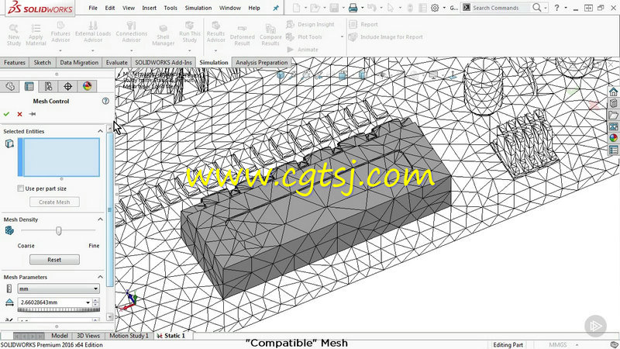Click the Search Commands field

point(496,8)
